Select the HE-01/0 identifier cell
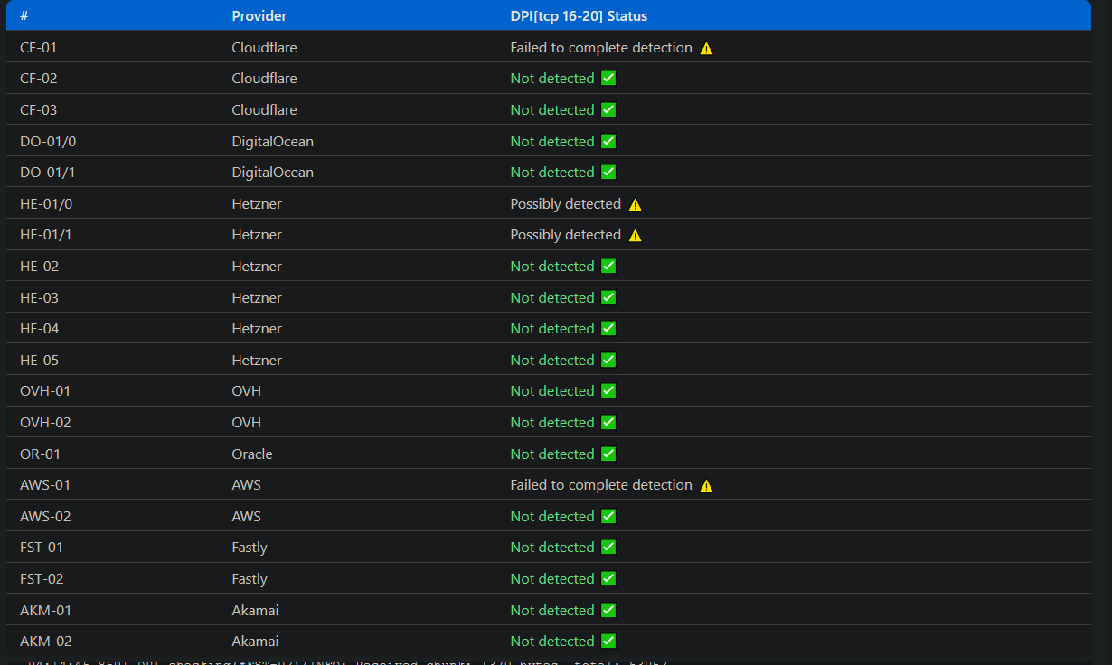This screenshot has width=1112, height=665. coord(46,204)
